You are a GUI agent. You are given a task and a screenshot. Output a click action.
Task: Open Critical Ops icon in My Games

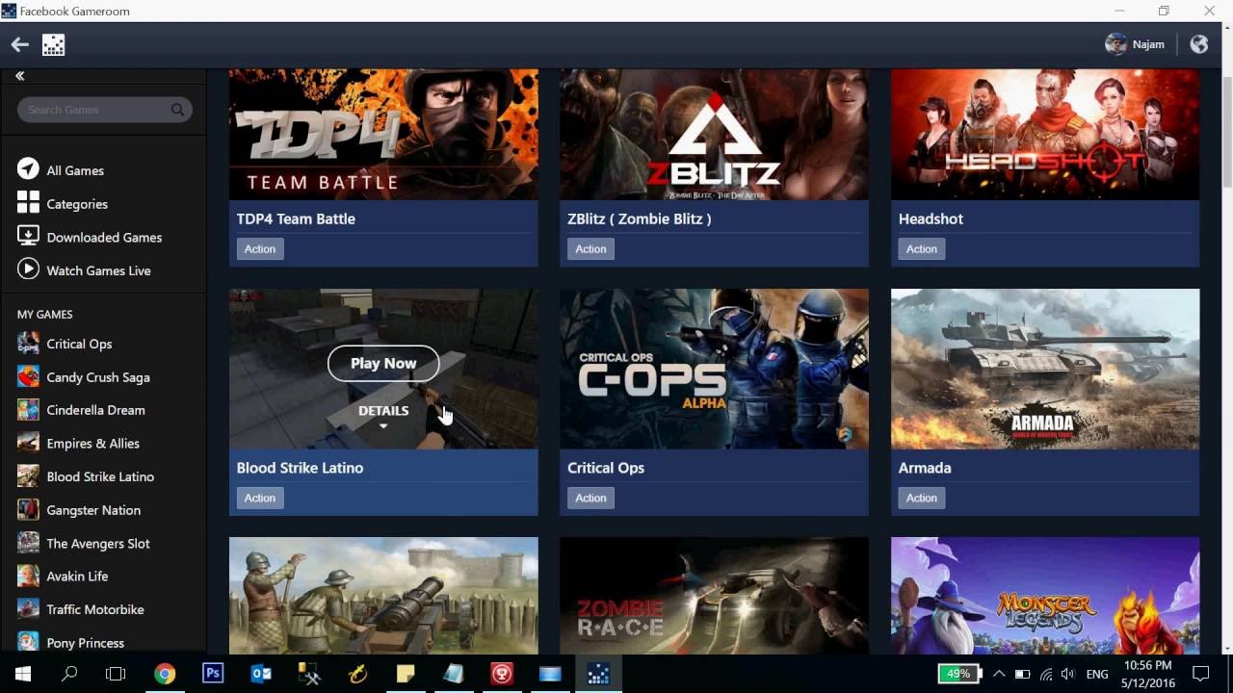[x=28, y=343]
